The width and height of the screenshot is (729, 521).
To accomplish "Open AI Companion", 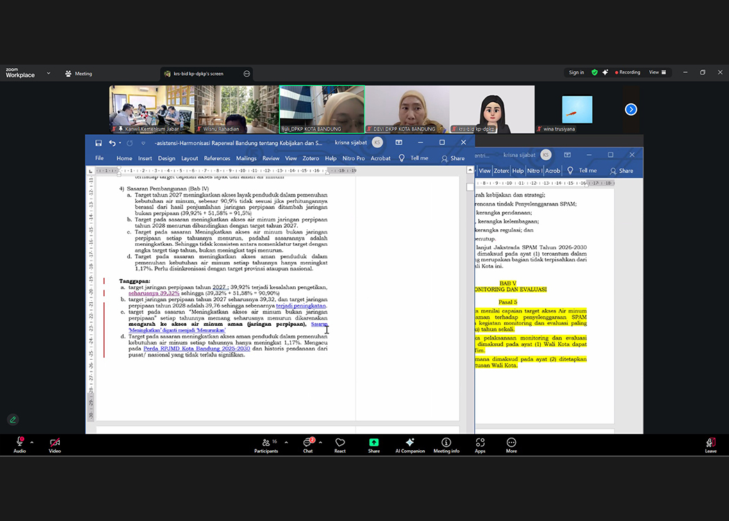I will [410, 443].
